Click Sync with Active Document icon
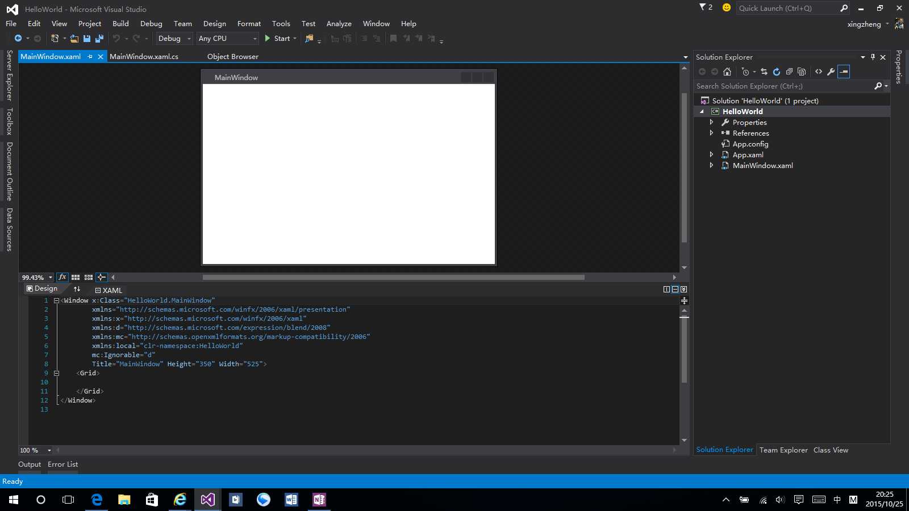 764,72
